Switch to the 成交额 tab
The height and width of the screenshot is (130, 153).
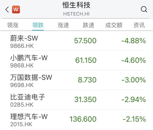pyautogui.click(x=114, y=25)
